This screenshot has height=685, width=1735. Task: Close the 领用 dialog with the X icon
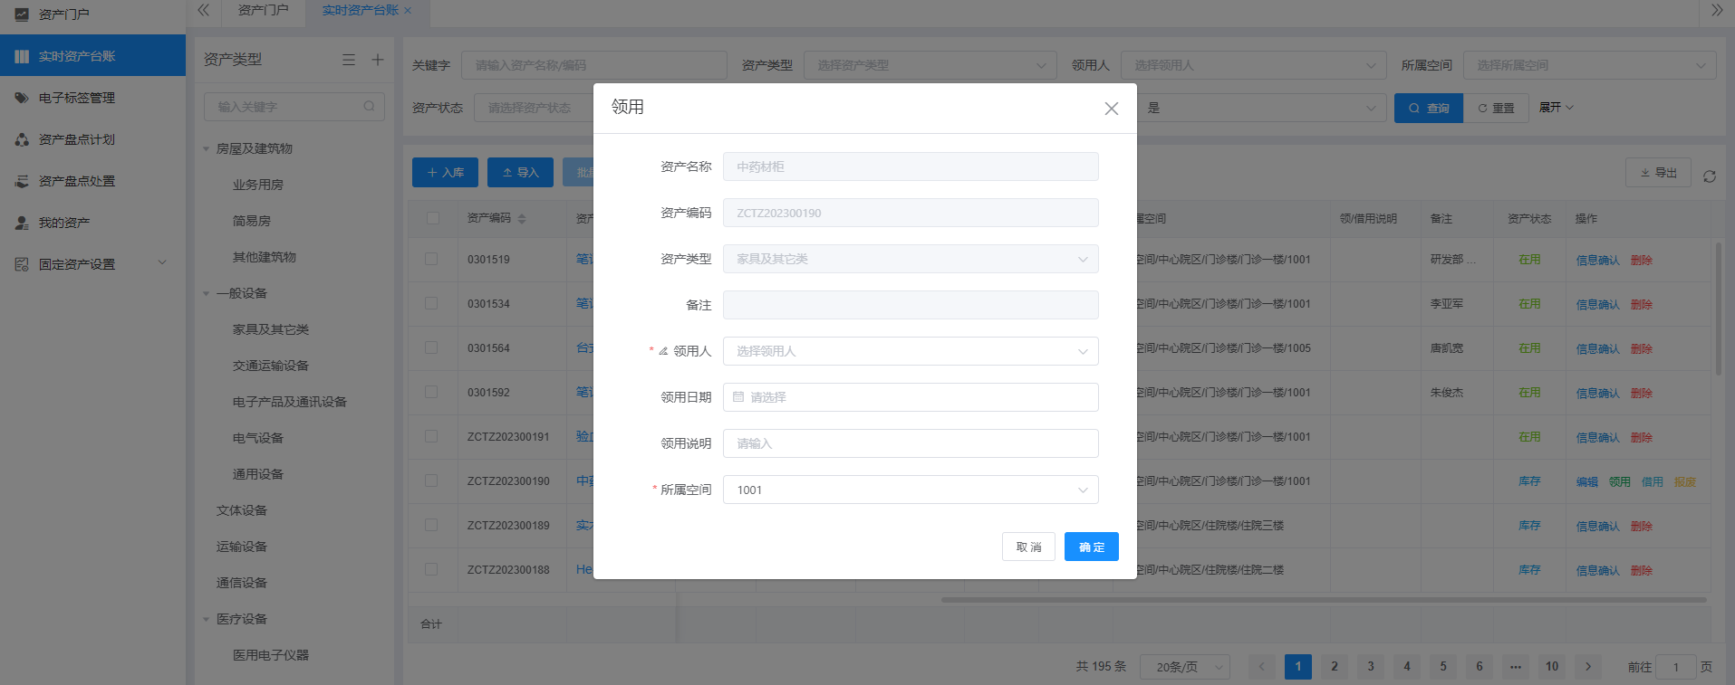point(1111,109)
